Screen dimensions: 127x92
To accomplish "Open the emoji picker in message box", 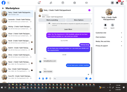I will 86,78.
